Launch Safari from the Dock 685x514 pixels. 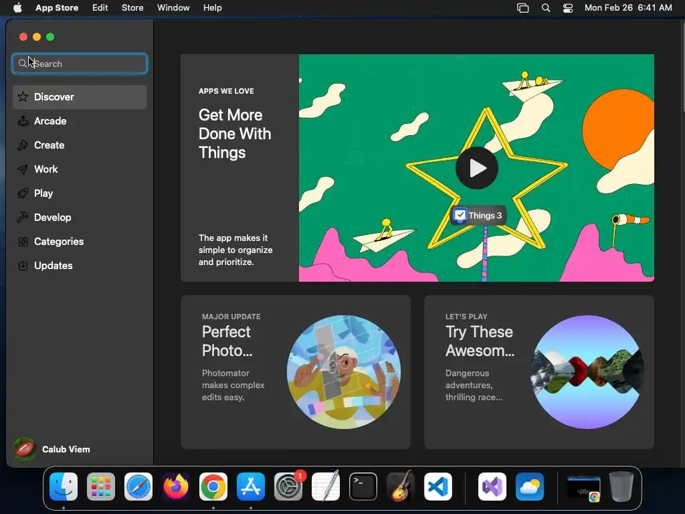[x=138, y=487]
